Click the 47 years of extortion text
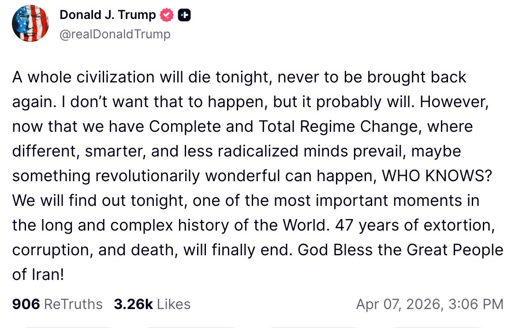 coord(415,225)
